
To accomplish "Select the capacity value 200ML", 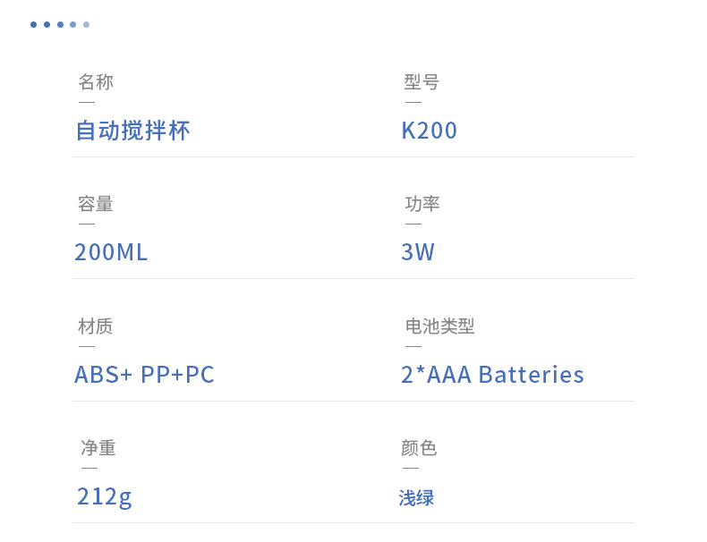I will click(111, 252).
